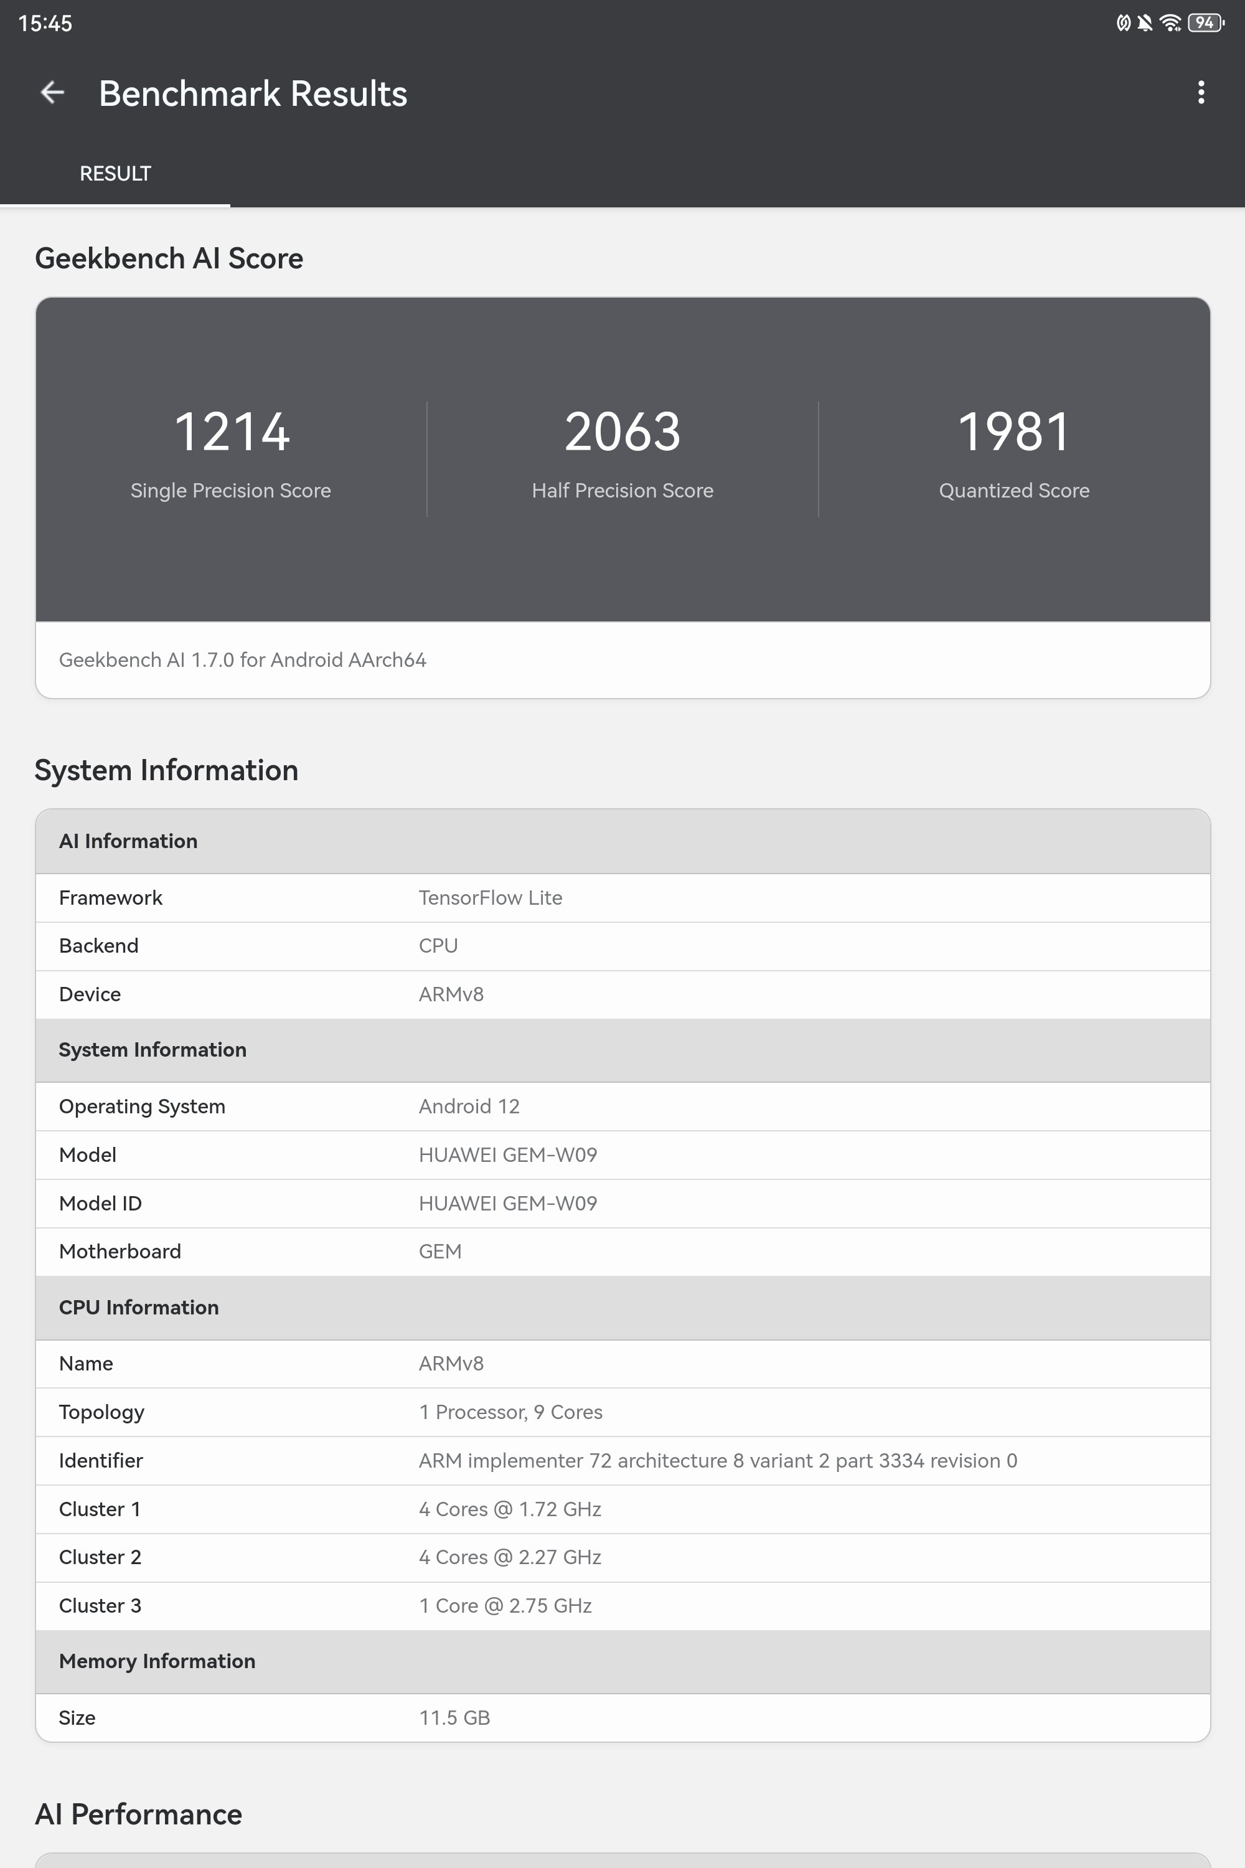Tap the Model ID row label
Viewport: 1245px width, 1868px height.
[x=100, y=1203]
